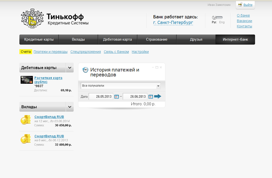Screen dimensions: 272x178
Task: Click the Тинькофф Кредитные Системы title
Action: click(68, 19)
